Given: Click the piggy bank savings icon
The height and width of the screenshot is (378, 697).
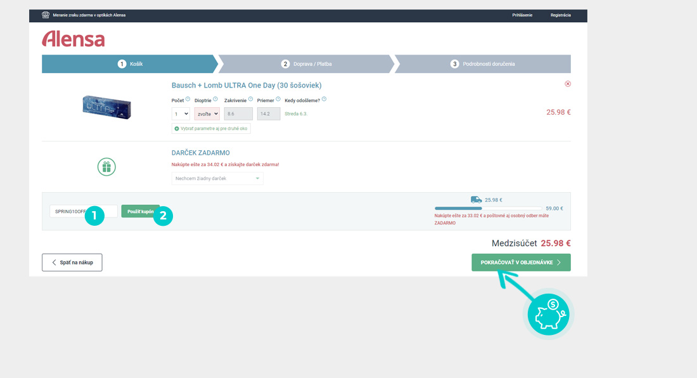Looking at the screenshot, I should [x=549, y=313].
